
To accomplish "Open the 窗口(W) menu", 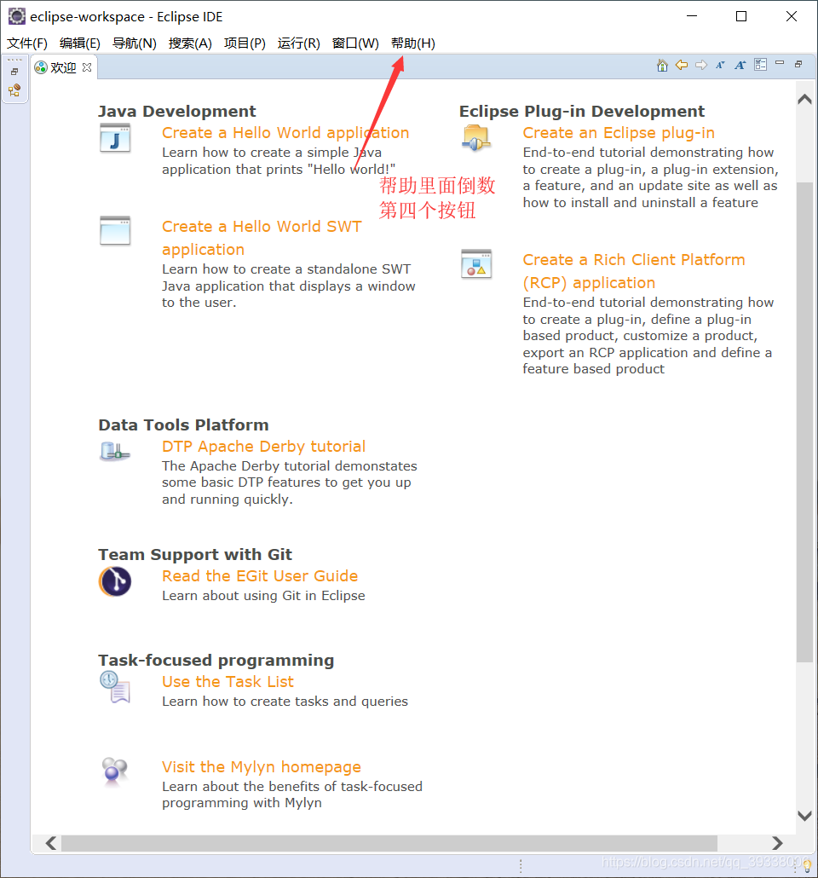I will pyautogui.click(x=355, y=43).
